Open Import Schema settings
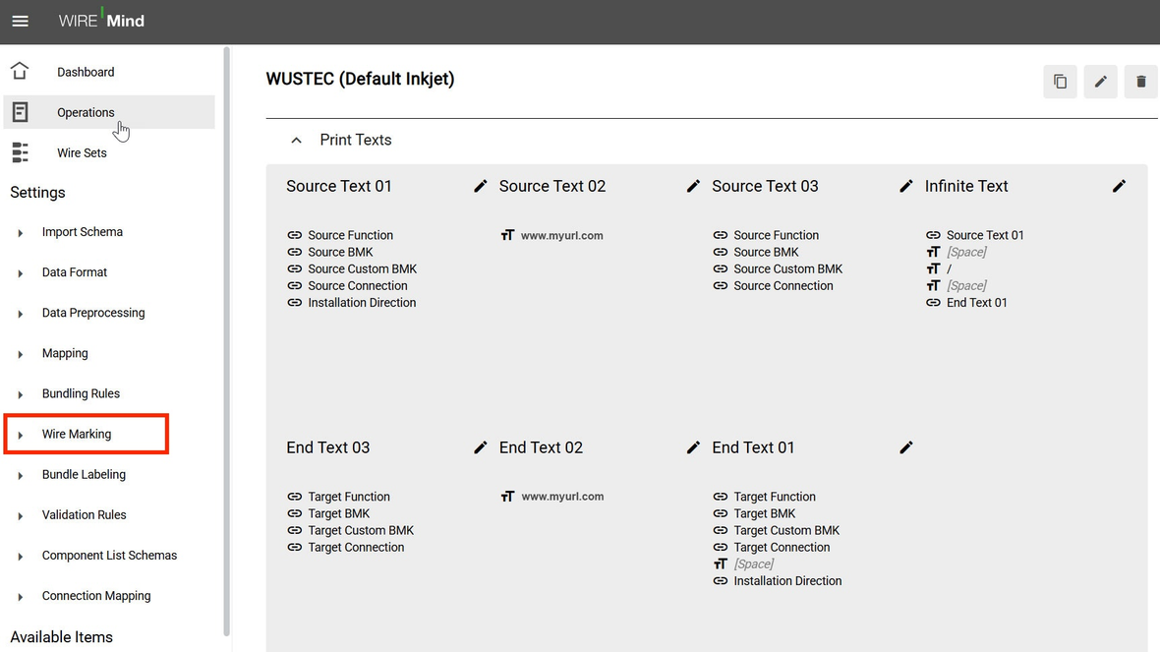 [x=83, y=232]
